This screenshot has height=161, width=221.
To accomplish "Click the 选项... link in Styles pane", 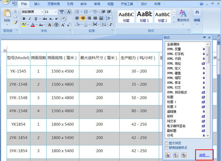I will click(204, 155).
